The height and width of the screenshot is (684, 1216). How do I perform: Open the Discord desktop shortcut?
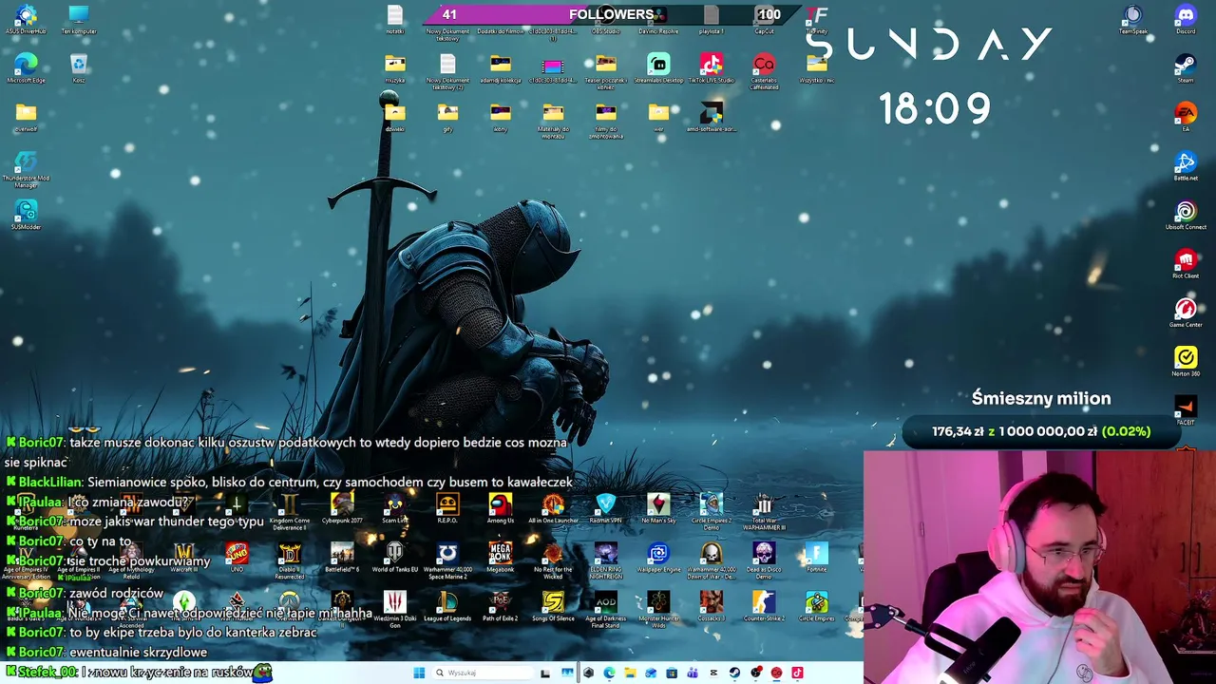(x=1185, y=19)
